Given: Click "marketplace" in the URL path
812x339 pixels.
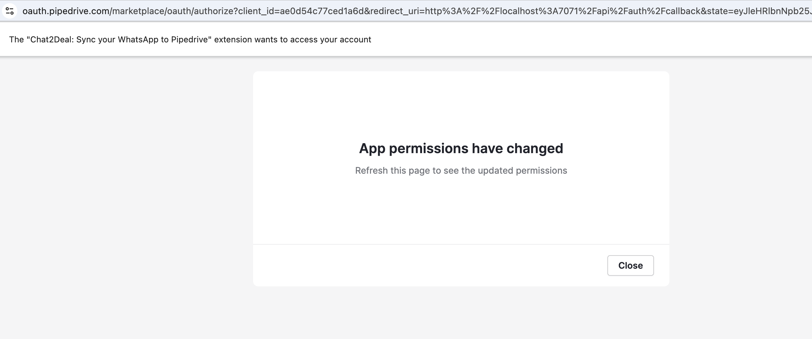Looking at the screenshot, I should tap(138, 11).
